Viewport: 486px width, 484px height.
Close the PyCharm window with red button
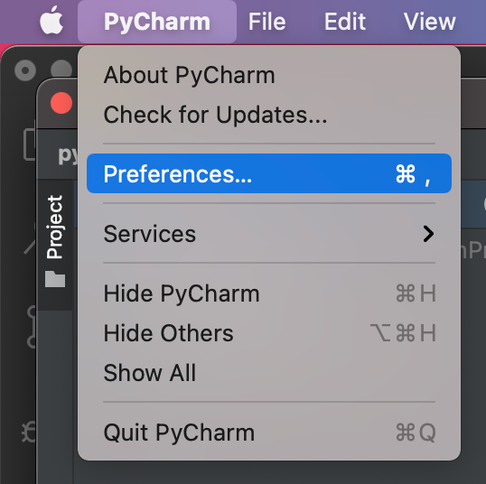point(61,103)
